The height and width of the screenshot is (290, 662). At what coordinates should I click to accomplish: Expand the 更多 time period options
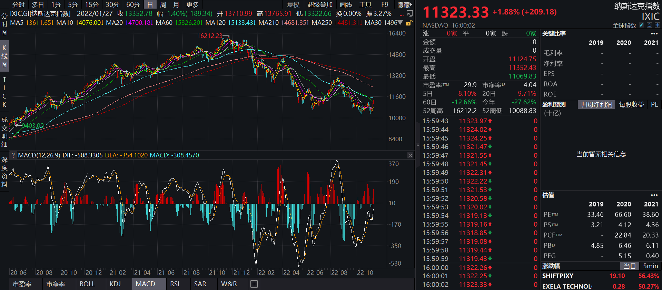[192, 5]
